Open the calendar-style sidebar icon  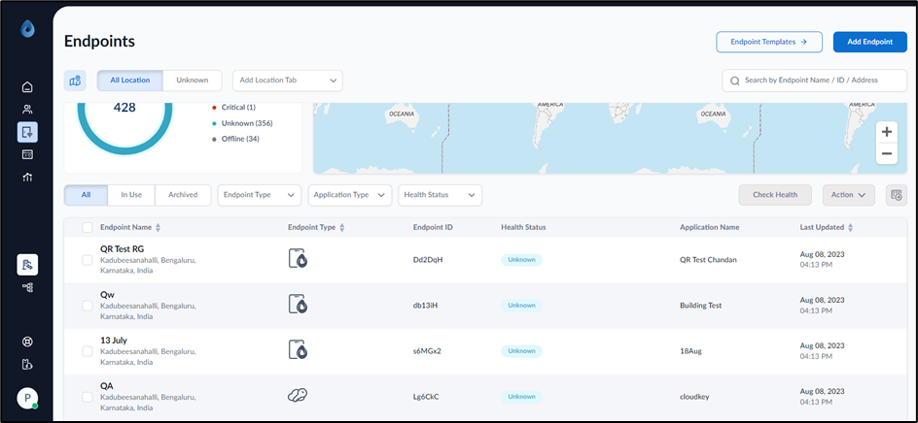[x=27, y=154]
